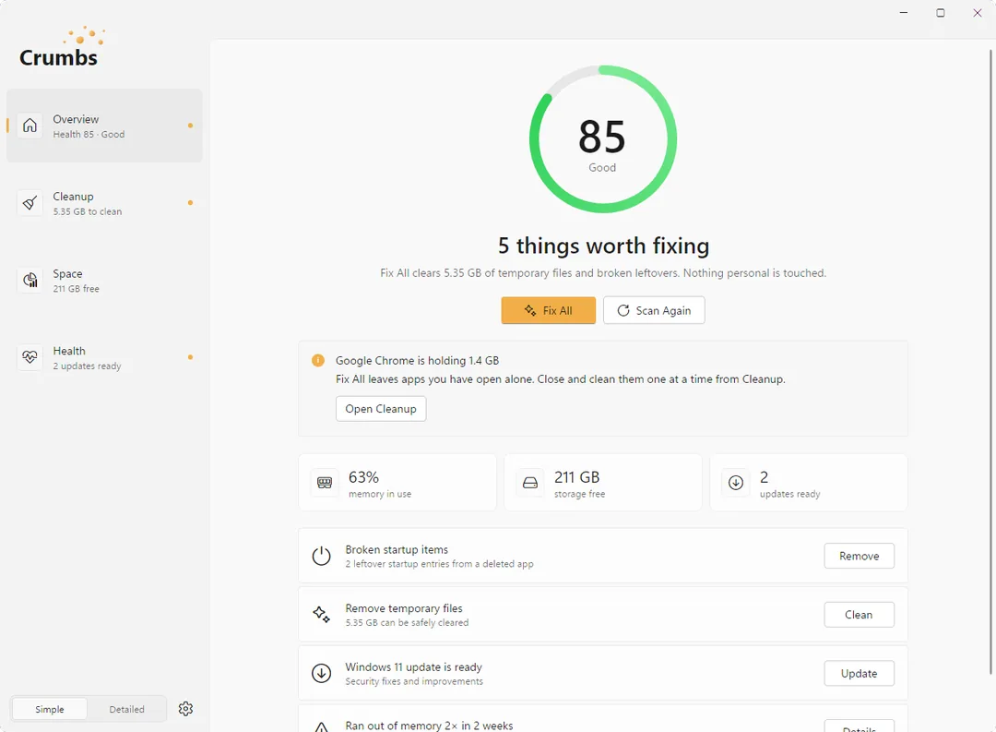Click the power icon for Broken startup items
Image resolution: width=996 pixels, height=732 pixels.
point(322,556)
